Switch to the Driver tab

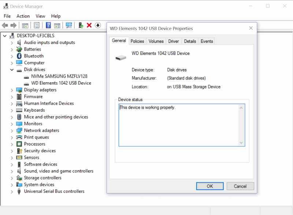174,41
